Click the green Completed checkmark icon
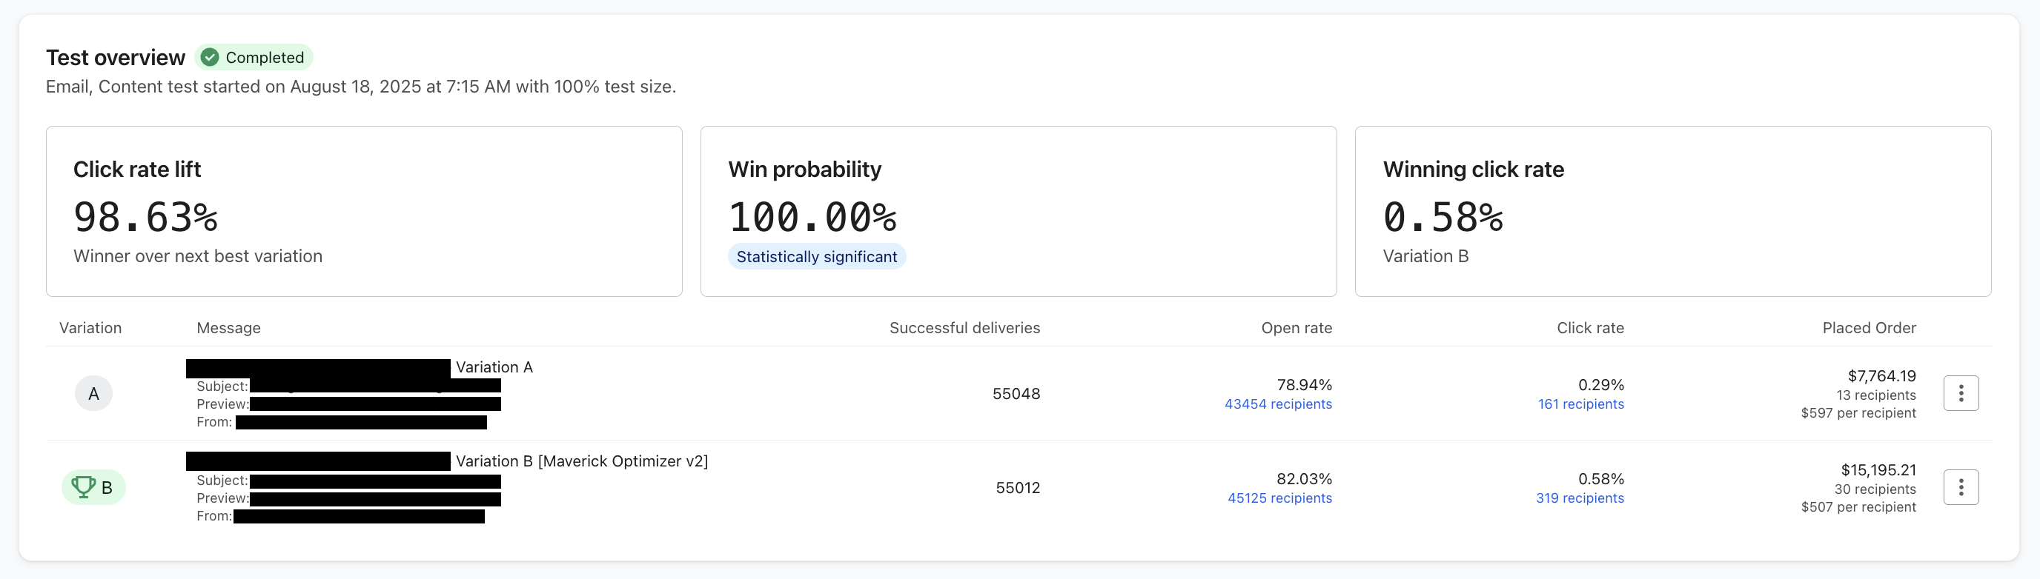This screenshot has width=2040, height=579. click(x=210, y=57)
